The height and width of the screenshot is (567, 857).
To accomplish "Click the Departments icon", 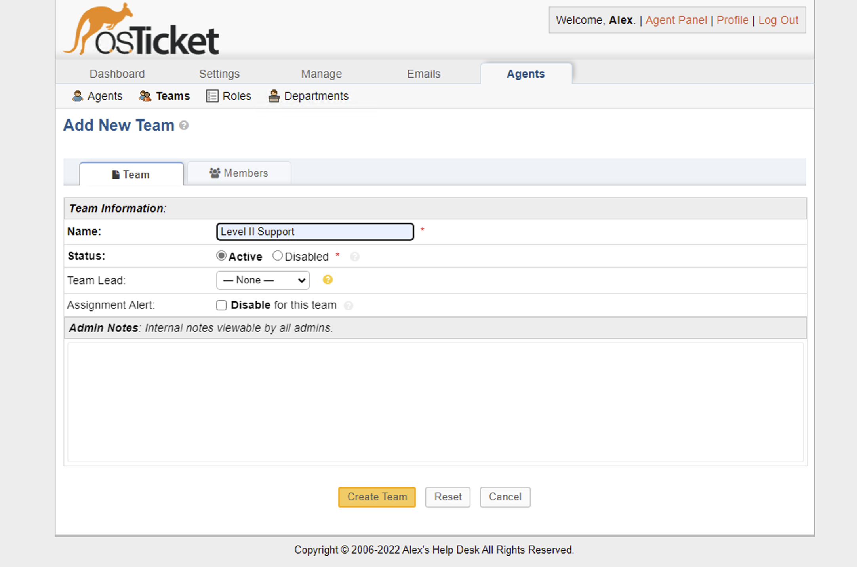I will tap(274, 96).
